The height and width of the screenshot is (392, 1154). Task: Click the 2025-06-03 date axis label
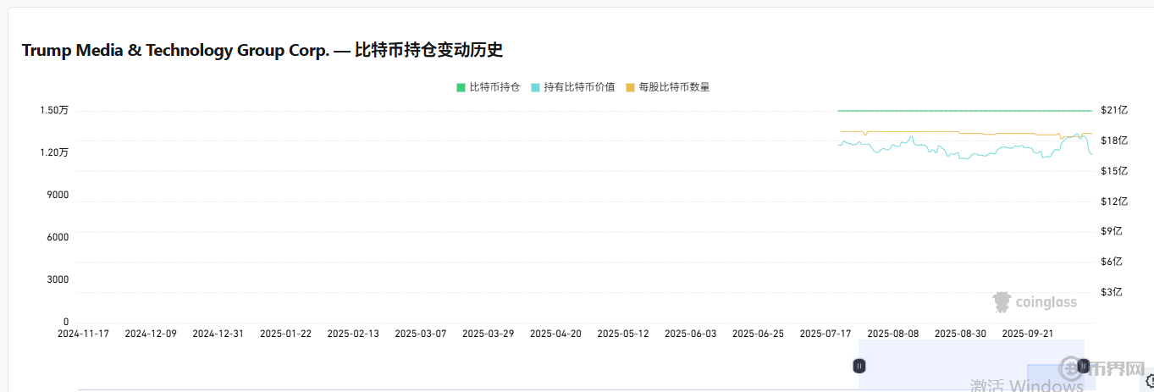click(x=690, y=334)
